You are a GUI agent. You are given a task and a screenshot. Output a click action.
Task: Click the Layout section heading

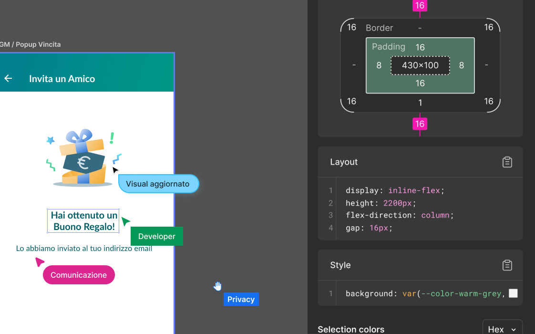click(x=344, y=162)
